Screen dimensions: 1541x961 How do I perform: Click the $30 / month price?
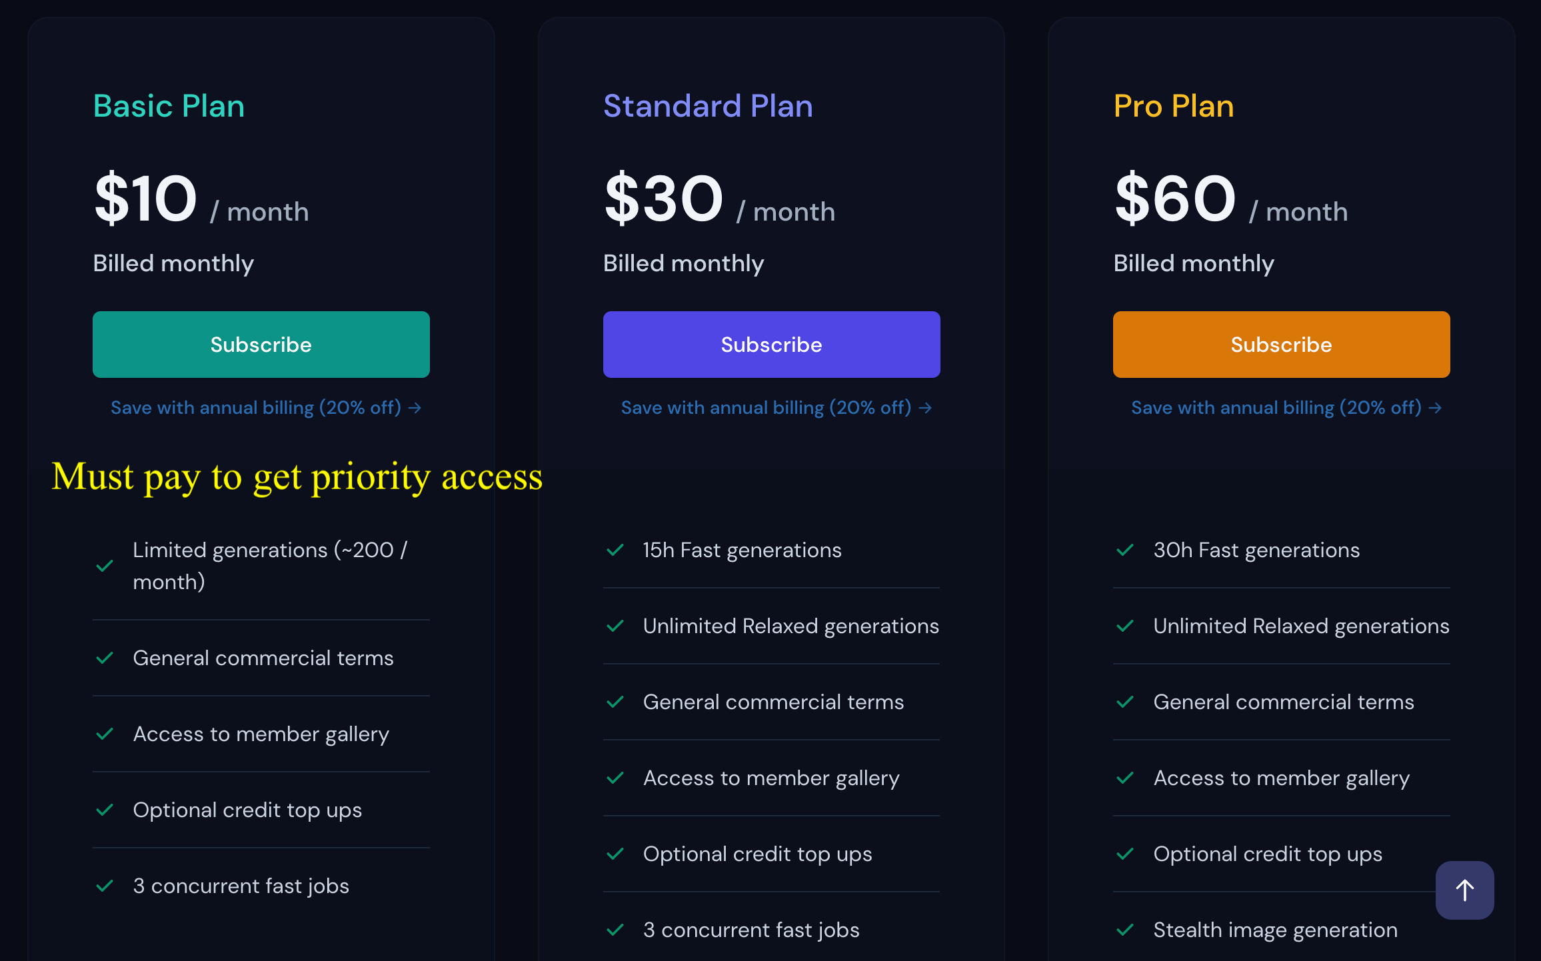(x=719, y=199)
